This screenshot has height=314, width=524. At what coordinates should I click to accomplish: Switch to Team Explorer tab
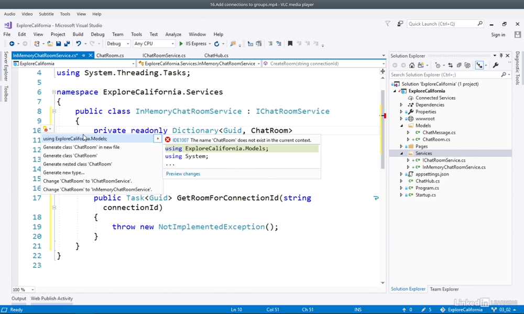click(x=444, y=289)
